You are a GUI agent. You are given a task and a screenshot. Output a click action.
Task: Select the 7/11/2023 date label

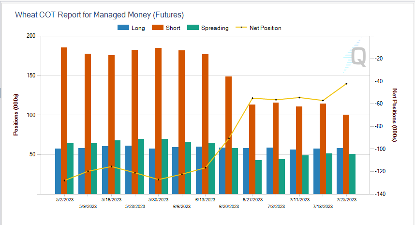point(299,199)
